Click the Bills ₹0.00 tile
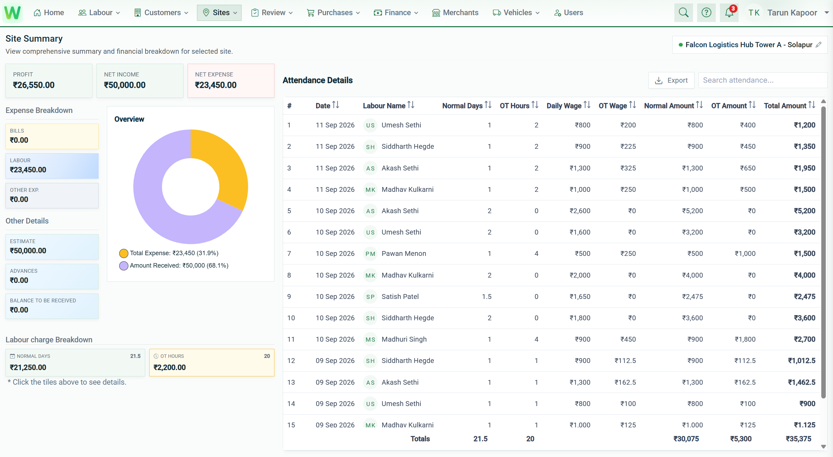The height and width of the screenshot is (457, 833). coord(52,136)
